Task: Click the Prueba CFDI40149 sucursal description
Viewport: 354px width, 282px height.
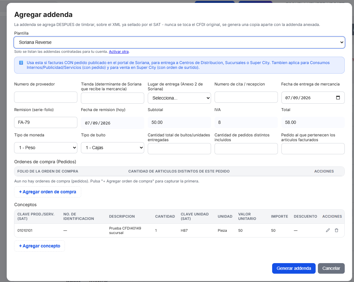Action: click(125, 230)
